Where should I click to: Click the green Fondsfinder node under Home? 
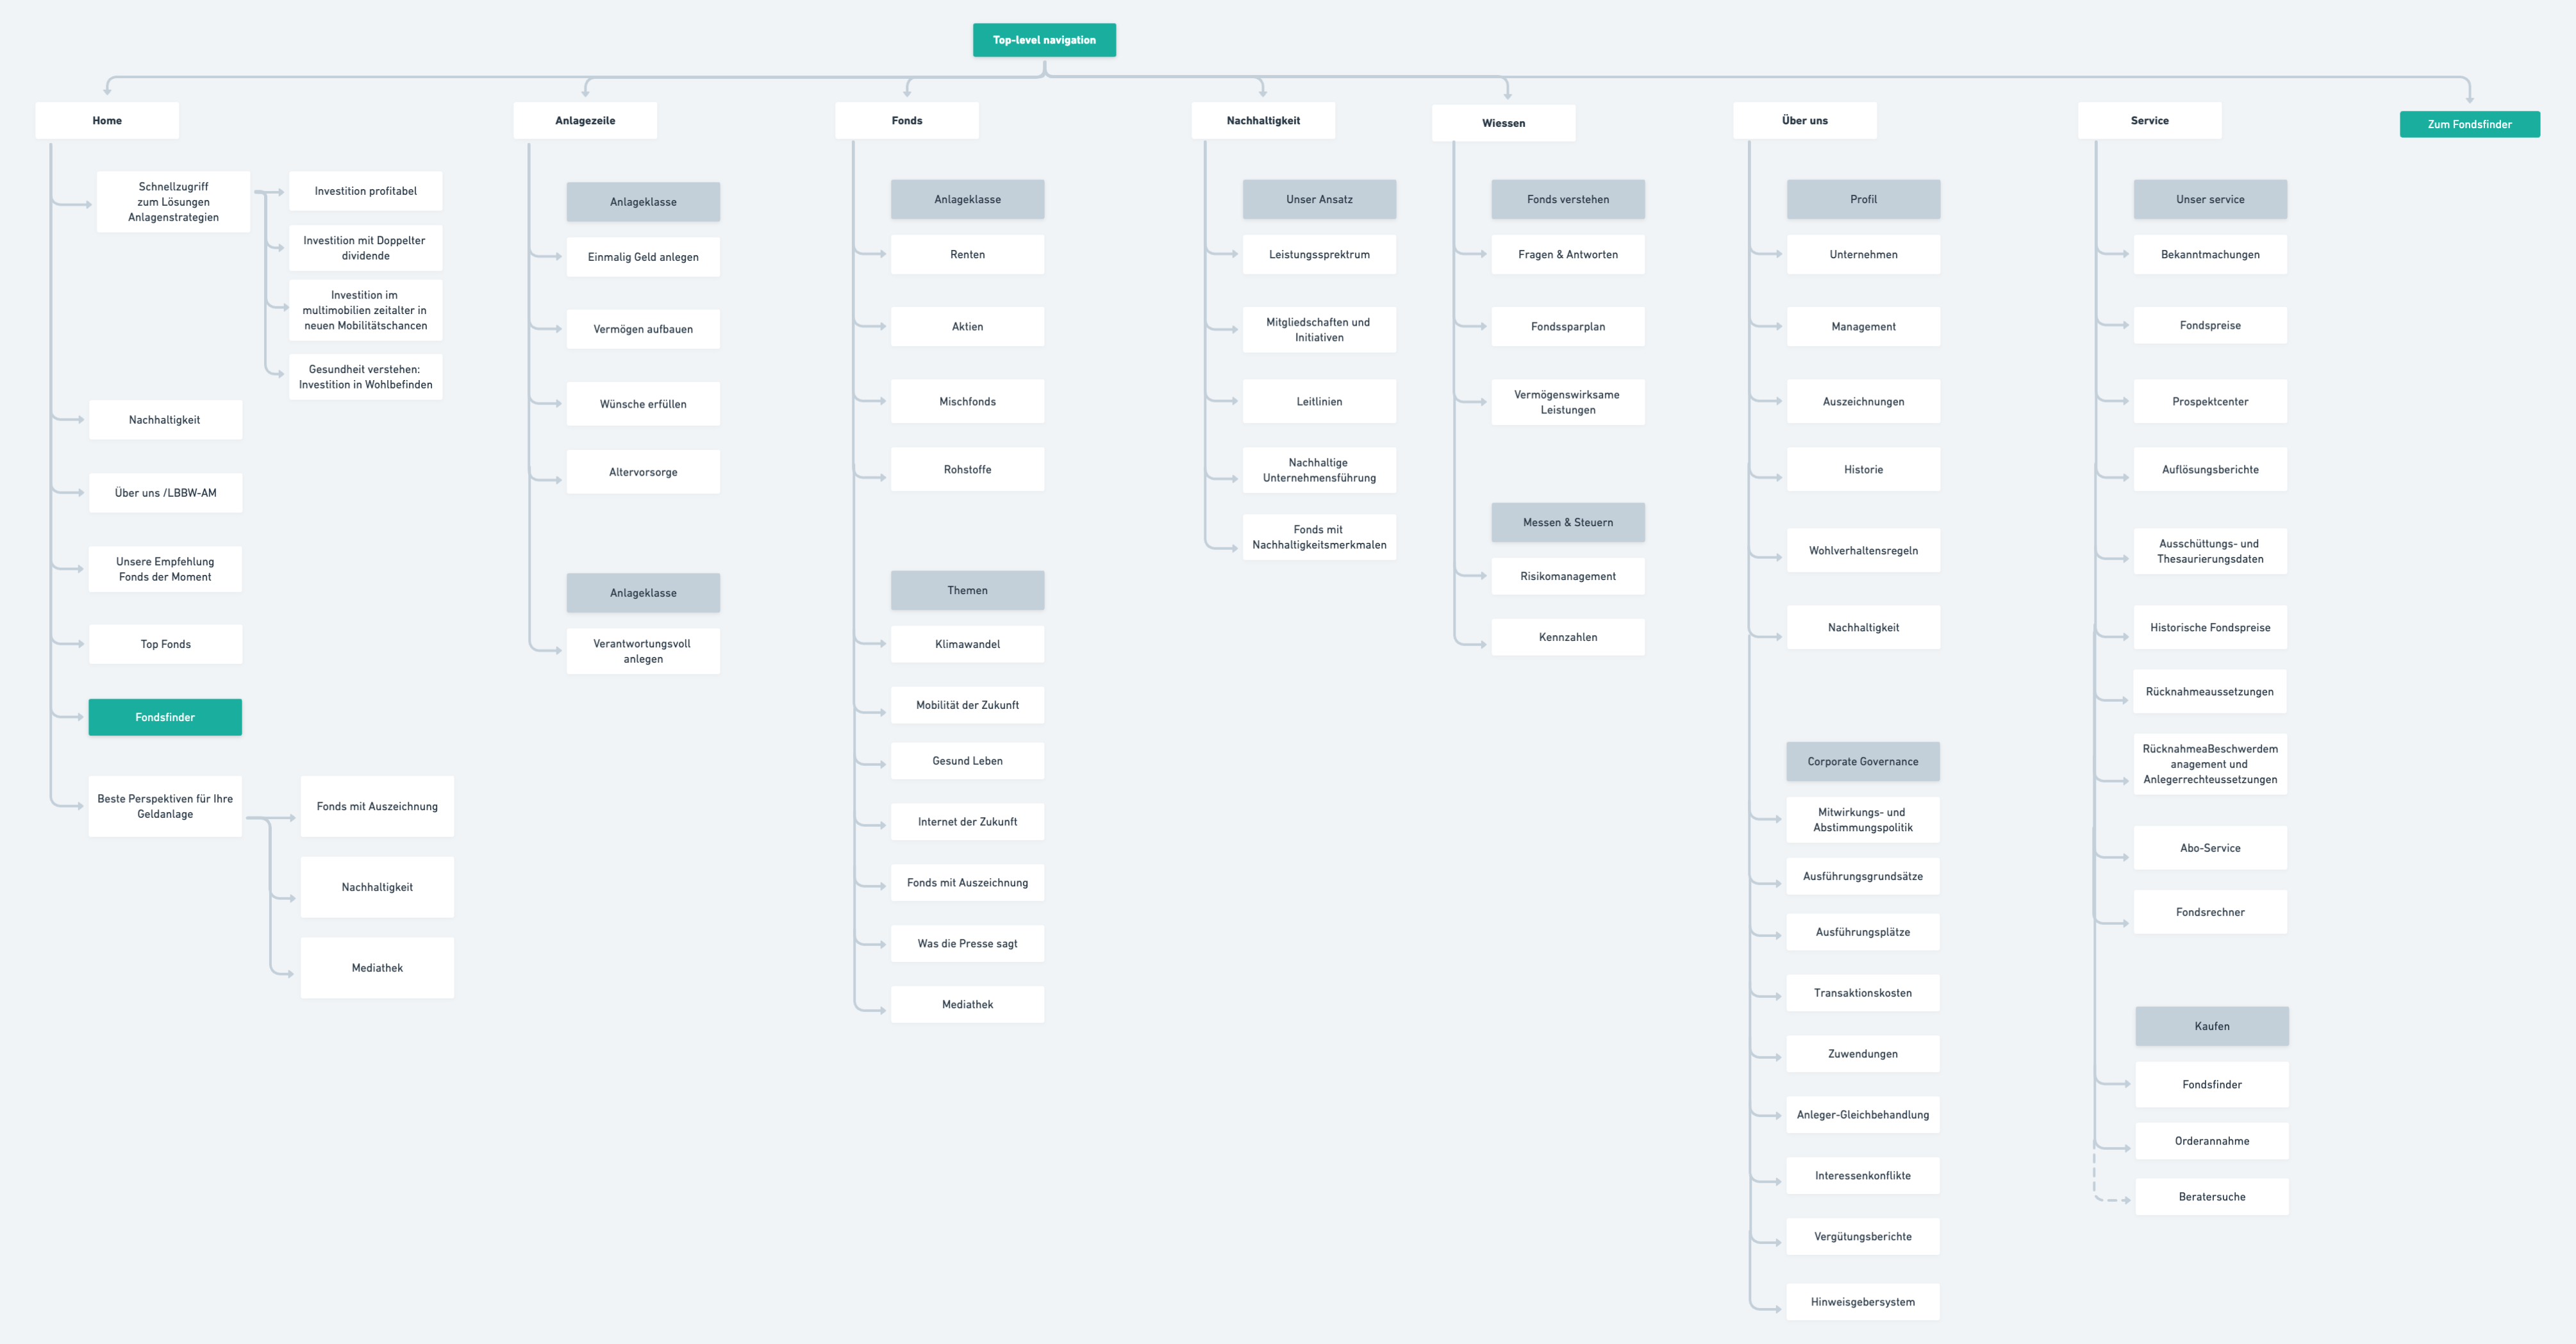tap(165, 717)
